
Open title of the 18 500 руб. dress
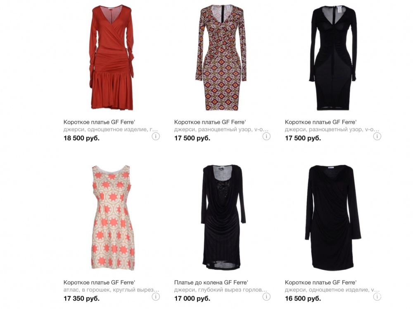coord(99,122)
